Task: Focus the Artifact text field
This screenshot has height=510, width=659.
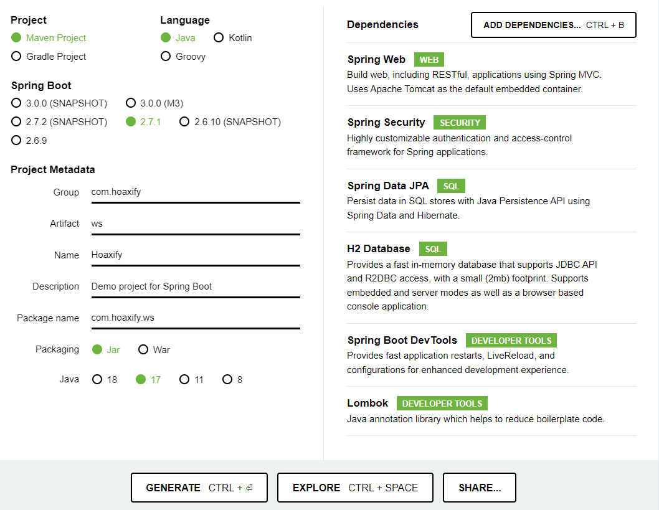Action: tap(195, 224)
